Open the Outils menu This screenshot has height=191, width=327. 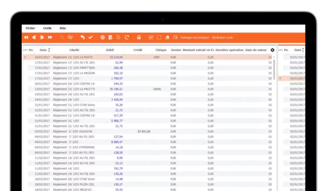(x=47, y=28)
